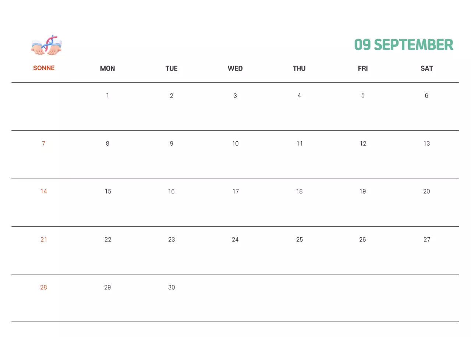Image resolution: width=471 pixels, height=337 pixels.
Task: Click the DNA hands icon
Action: pyautogui.click(x=46, y=45)
